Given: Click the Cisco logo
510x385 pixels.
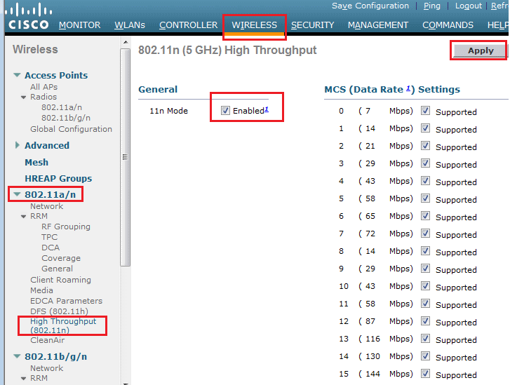Looking at the screenshot, I should pyautogui.click(x=29, y=16).
